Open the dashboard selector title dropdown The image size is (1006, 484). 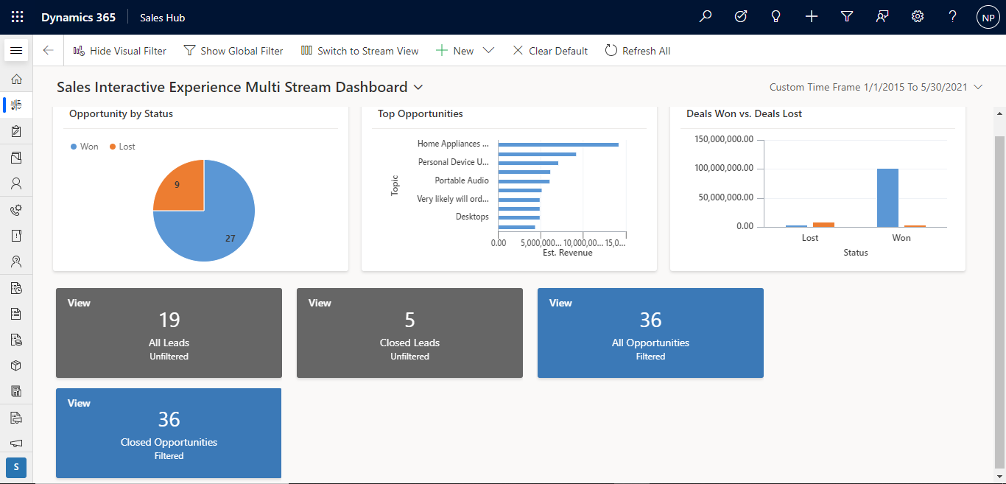(x=240, y=87)
